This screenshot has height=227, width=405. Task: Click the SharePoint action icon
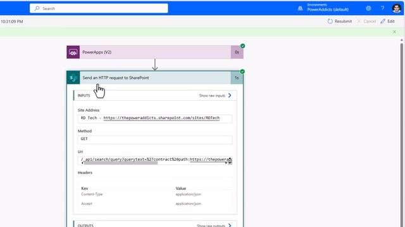(73, 78)
